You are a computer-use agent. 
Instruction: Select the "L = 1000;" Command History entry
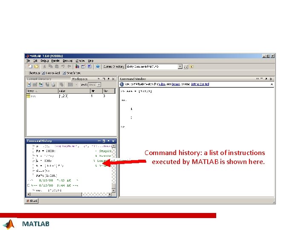coord(44,161)
